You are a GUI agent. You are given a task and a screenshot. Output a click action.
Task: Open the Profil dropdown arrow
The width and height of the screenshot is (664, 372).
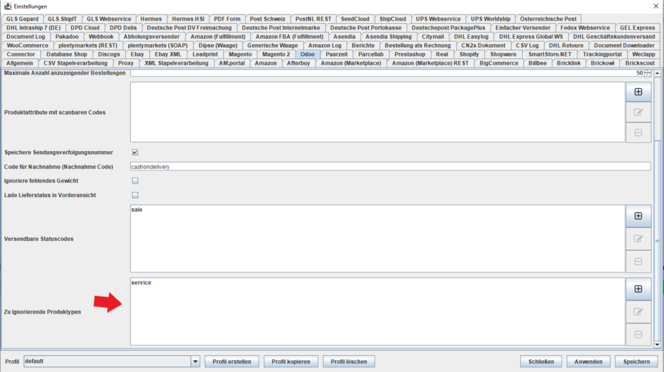195,362
